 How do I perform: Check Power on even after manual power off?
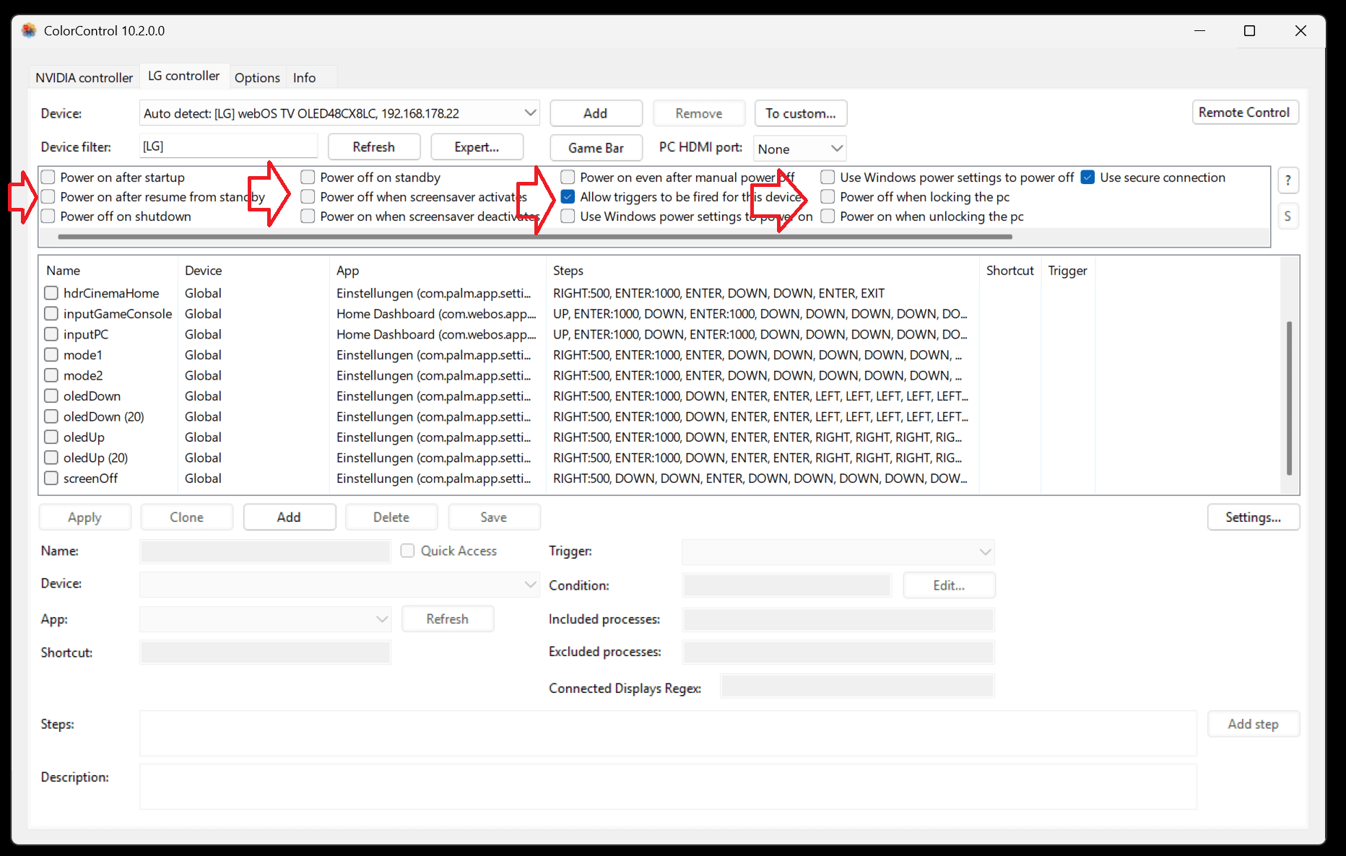click(568, 177)
